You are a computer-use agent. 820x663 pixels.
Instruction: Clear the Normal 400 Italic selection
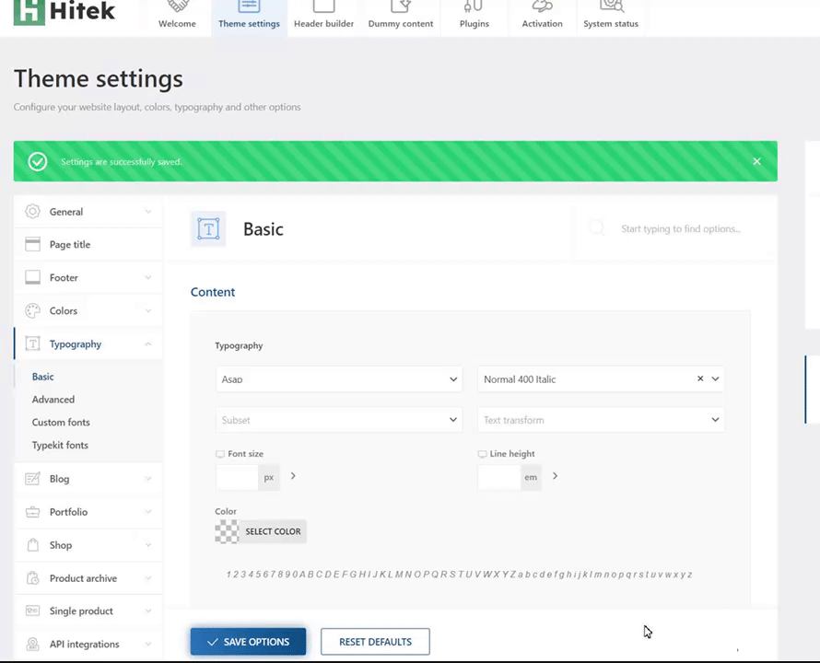700,378
